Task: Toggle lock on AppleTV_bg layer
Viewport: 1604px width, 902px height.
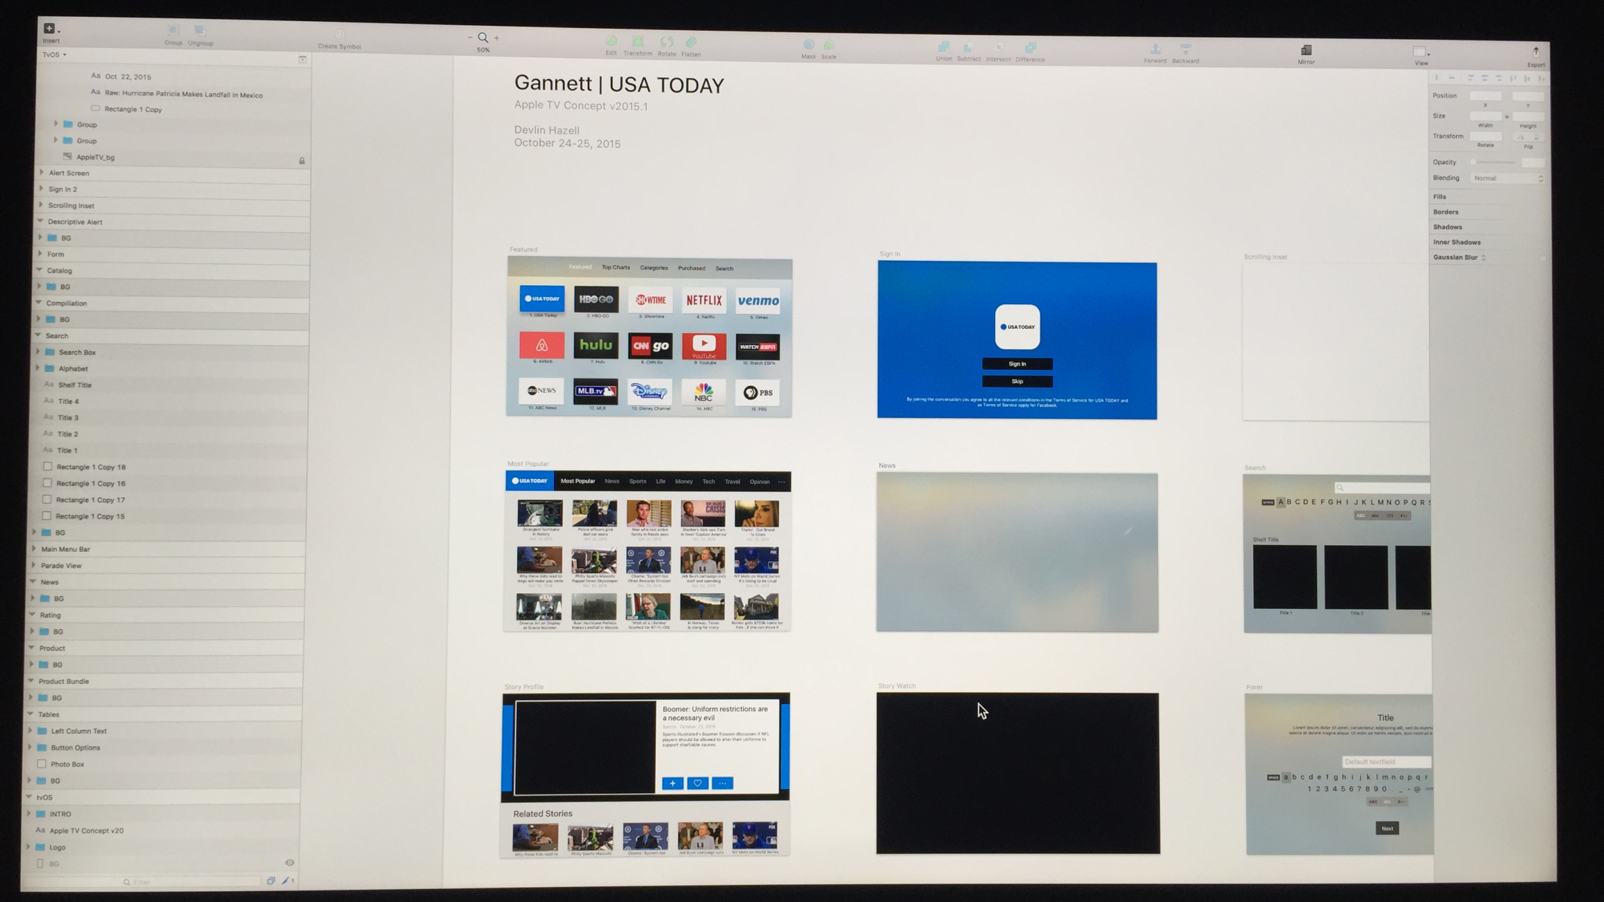Action: [x=302, y=161]
